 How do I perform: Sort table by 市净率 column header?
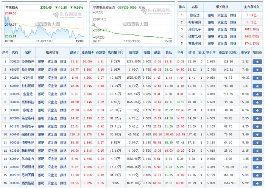pos(245,52)
